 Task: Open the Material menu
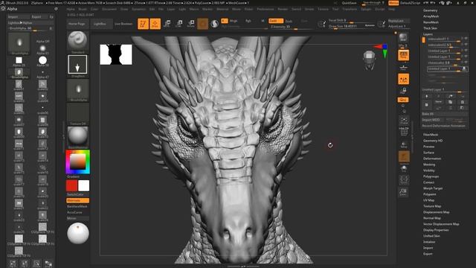coord(222,9)
